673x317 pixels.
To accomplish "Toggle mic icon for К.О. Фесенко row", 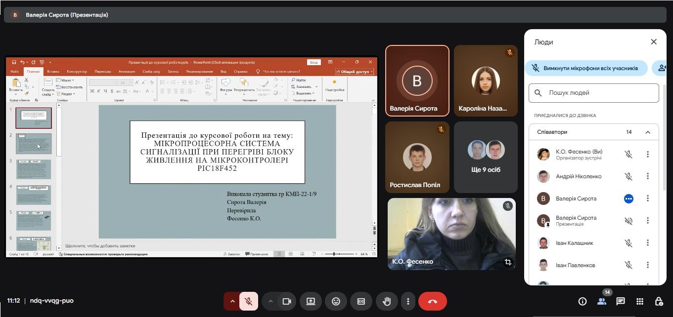I will click(x=628, y=154).
